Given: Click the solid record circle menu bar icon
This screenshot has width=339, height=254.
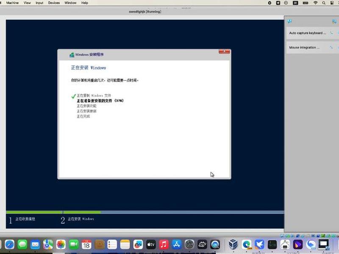Looking at the screenshot, I should point(270,3).
